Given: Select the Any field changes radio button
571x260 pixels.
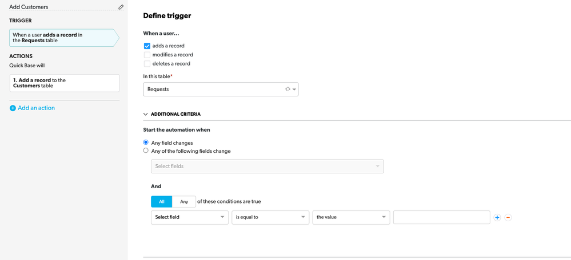Looking at the screenshot, I should [x=146, y=143].
